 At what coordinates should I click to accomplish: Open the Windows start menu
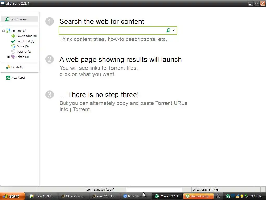click(x=12, y=196)
